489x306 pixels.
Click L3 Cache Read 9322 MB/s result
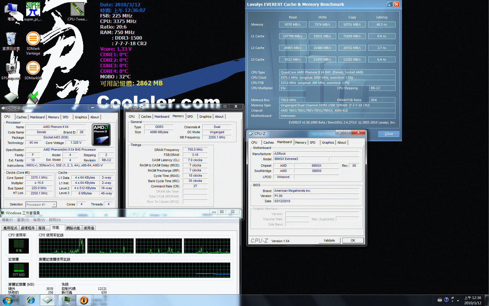click(293, 59)
